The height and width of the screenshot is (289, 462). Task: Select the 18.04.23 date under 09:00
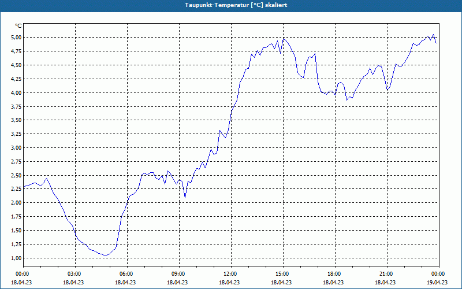(177, 283)
